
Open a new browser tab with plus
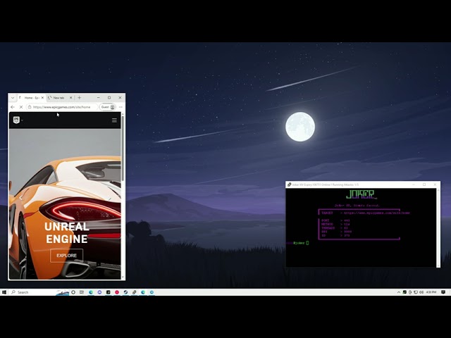[x=80, y=98]
